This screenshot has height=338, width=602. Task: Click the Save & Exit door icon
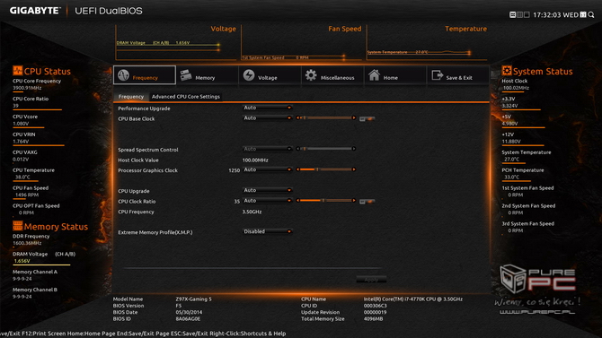[x=437, y=75]
